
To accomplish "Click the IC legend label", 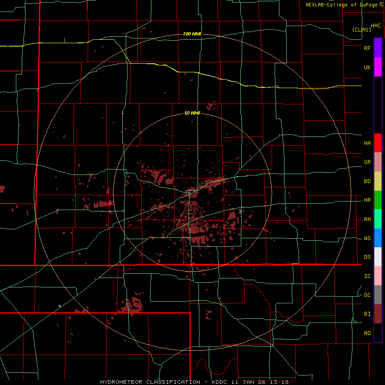I will point(367,276).
